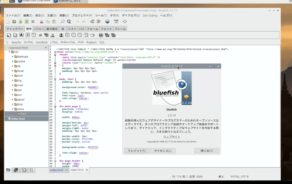
Task: Click the Copy toolbar icon
Action: pos(48,22)
